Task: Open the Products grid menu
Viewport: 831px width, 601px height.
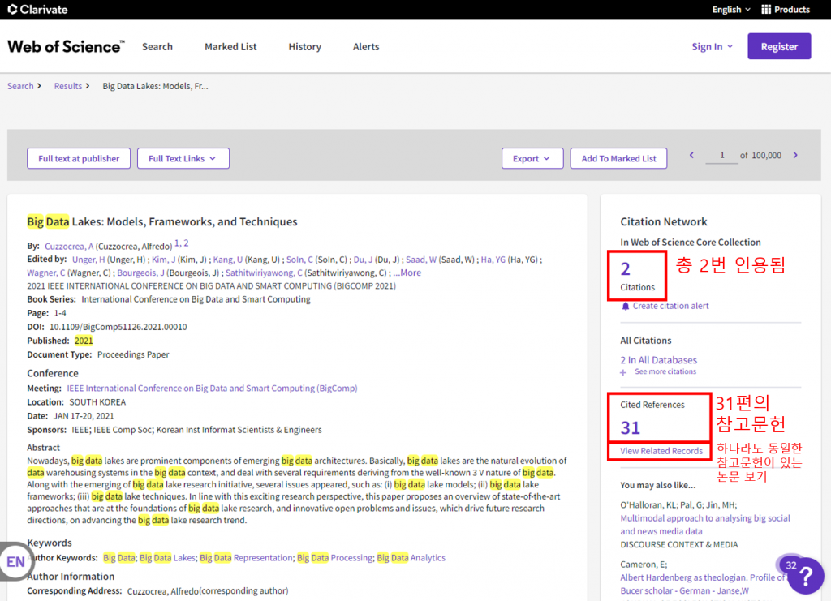Action: click(x=786, y=10)
